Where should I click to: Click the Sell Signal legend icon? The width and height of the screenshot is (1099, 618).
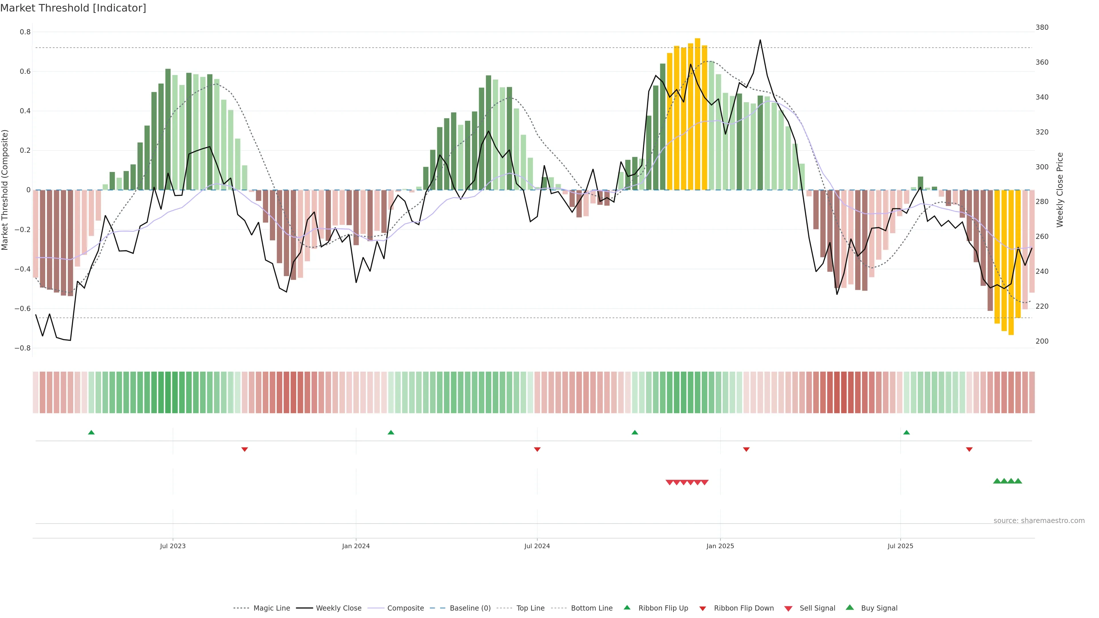click(788, 609)
